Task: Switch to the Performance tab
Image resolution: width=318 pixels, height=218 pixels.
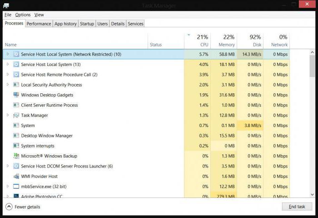Action: click(39, 24)
